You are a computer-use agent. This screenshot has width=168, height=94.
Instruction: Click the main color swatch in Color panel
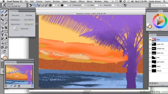click(x=150, y=27)
